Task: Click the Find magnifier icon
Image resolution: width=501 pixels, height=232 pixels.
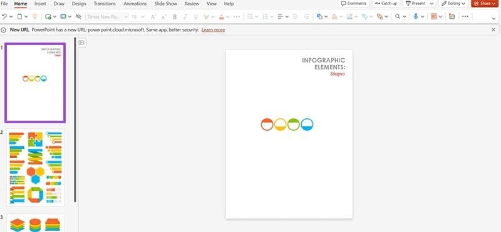Action: click(x=398, y=17)
